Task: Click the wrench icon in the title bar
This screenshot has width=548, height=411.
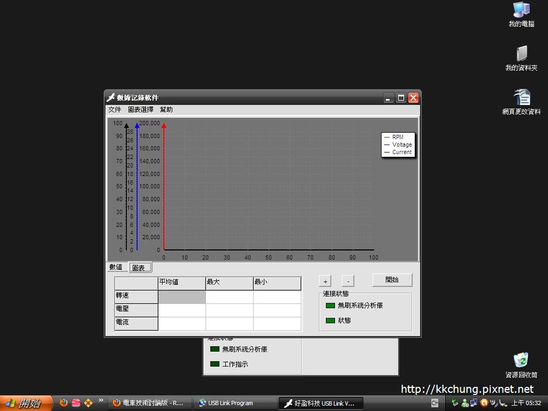Action: point(110,97)
